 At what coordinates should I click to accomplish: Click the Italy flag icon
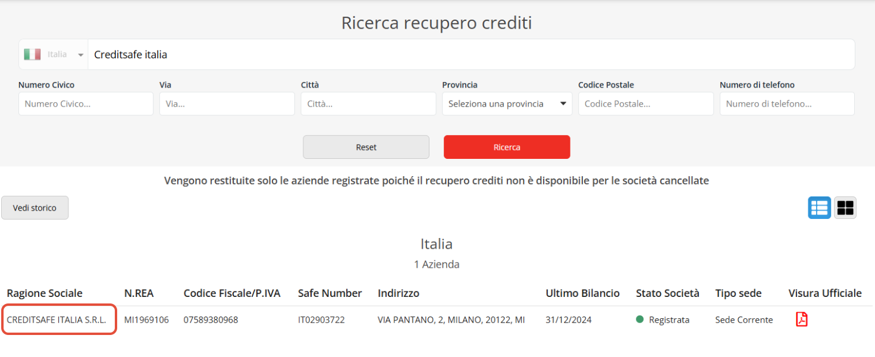32,54
